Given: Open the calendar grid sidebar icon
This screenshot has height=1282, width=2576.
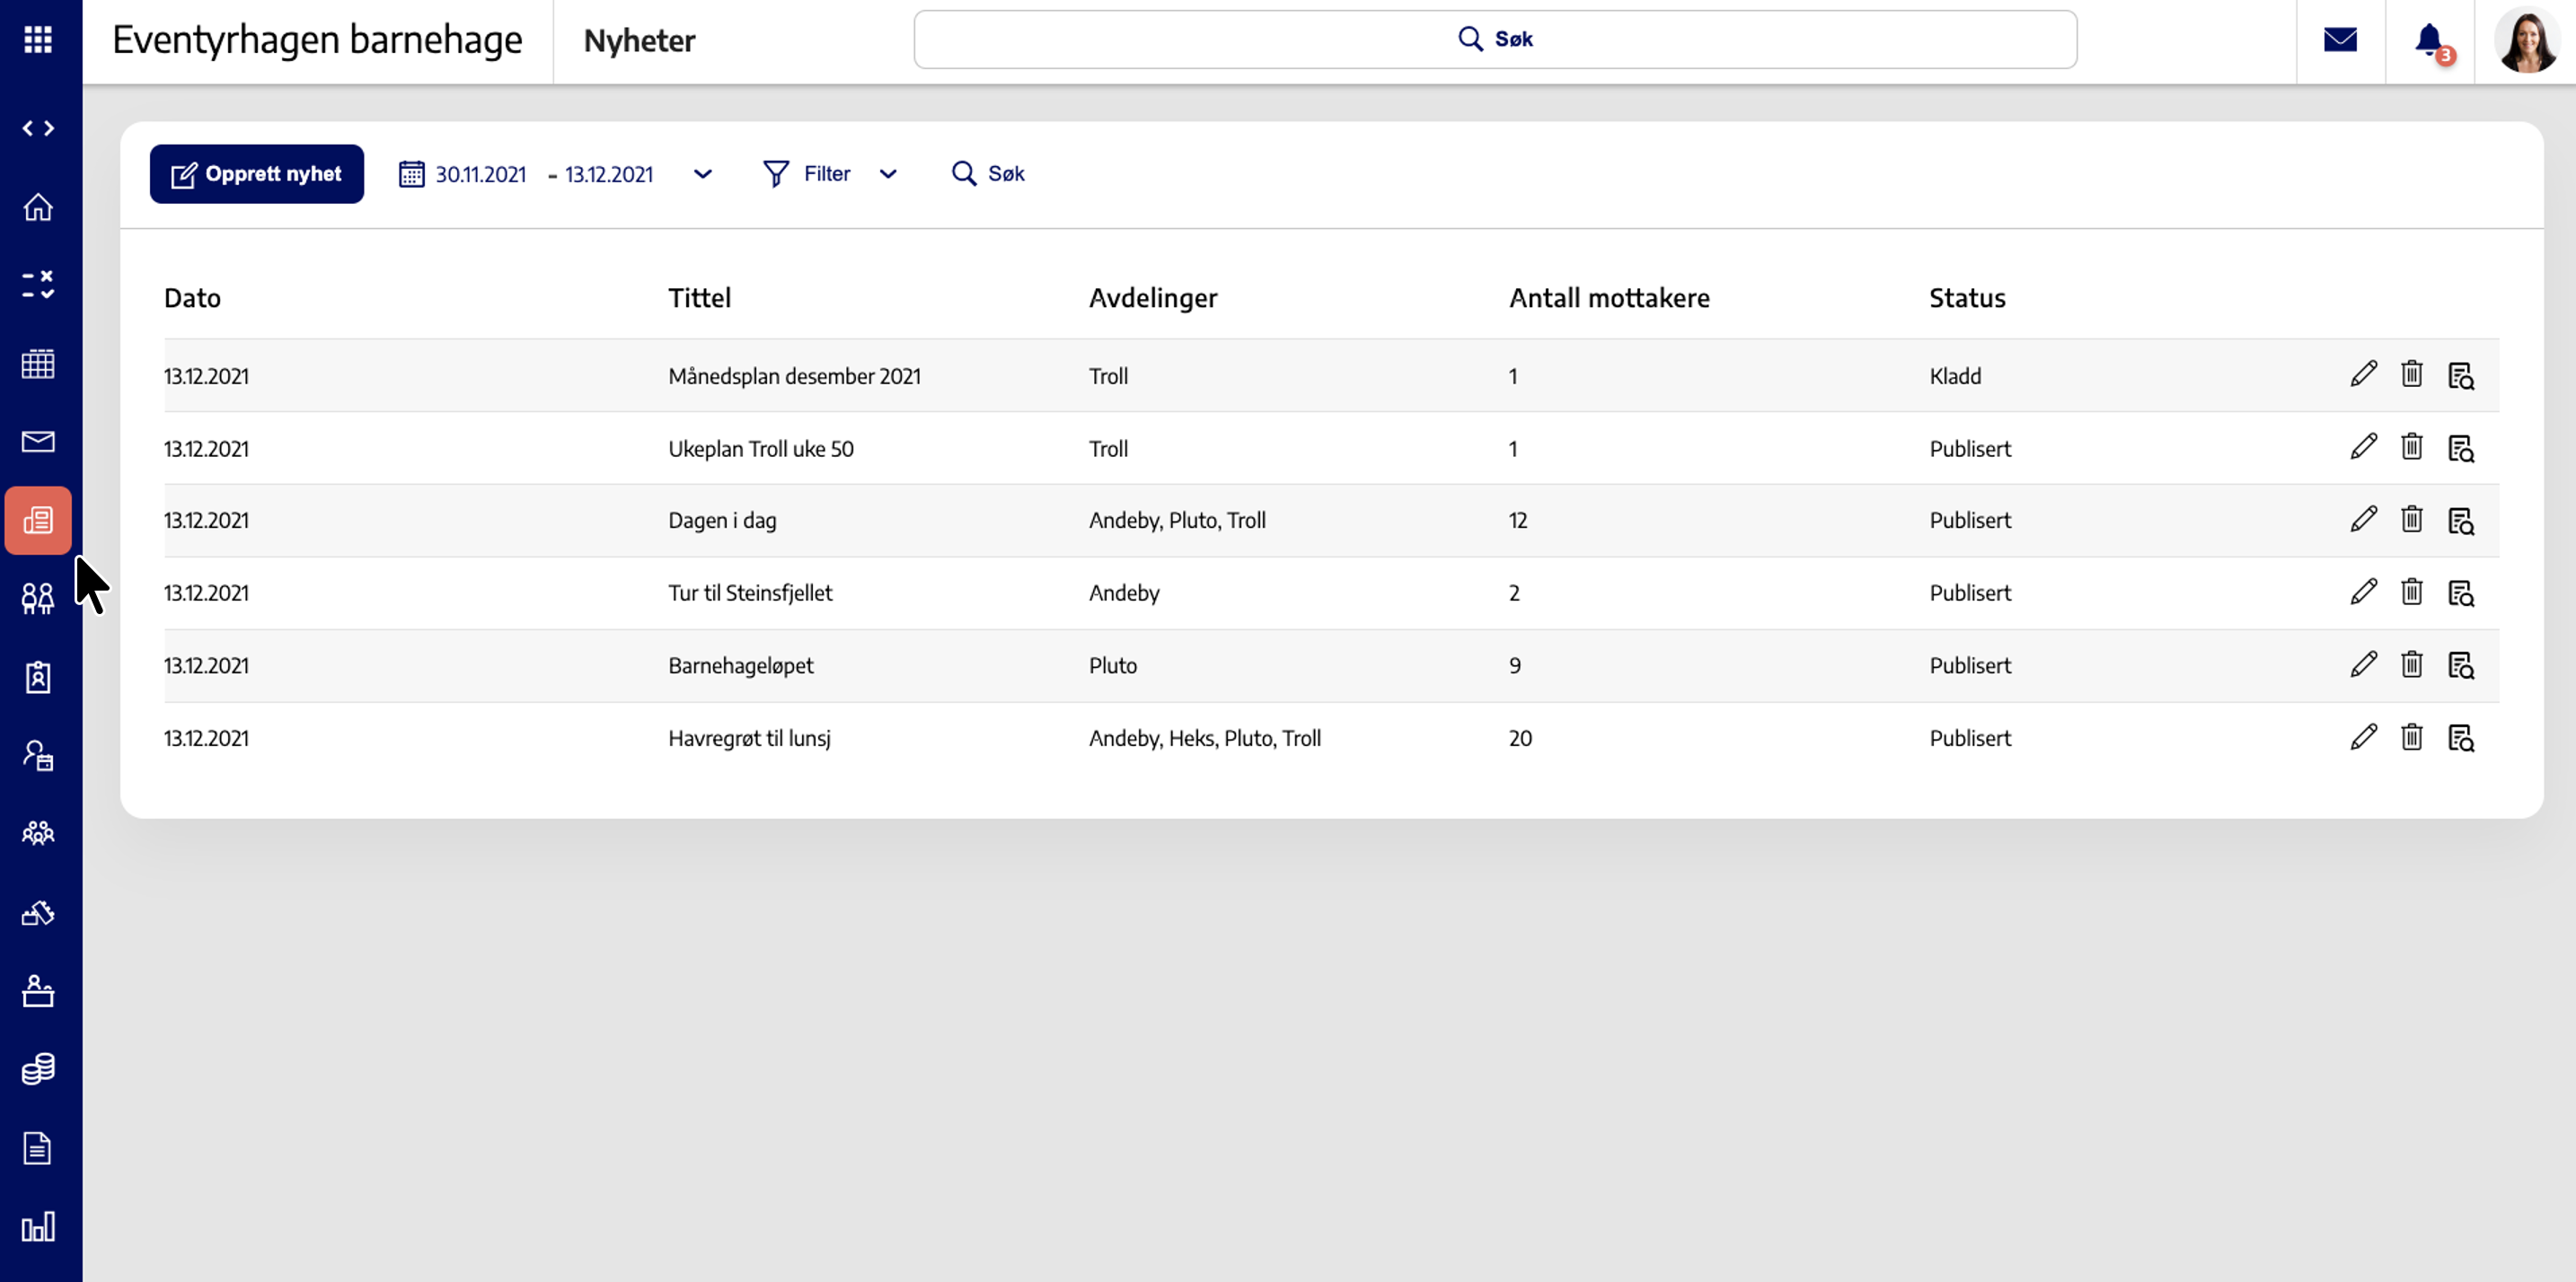Looking at the screenshot, I should click(38, 364).
